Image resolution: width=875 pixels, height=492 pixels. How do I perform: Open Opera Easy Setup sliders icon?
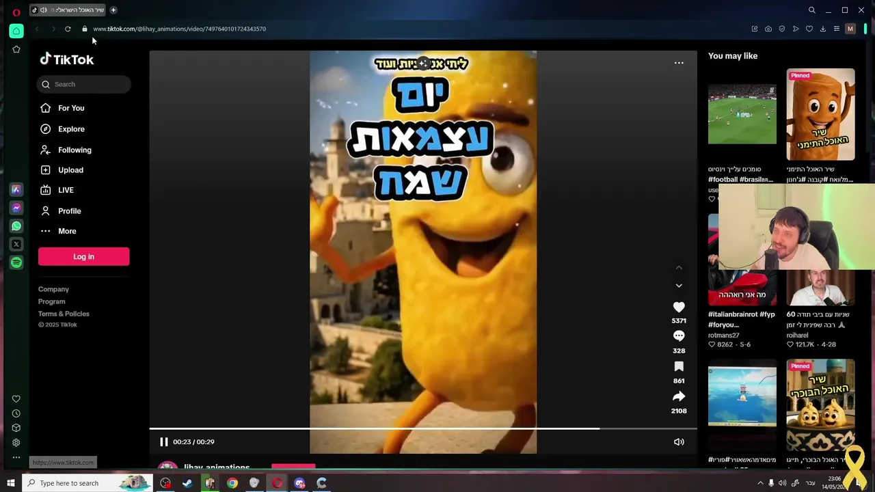(x=837, y=29)
